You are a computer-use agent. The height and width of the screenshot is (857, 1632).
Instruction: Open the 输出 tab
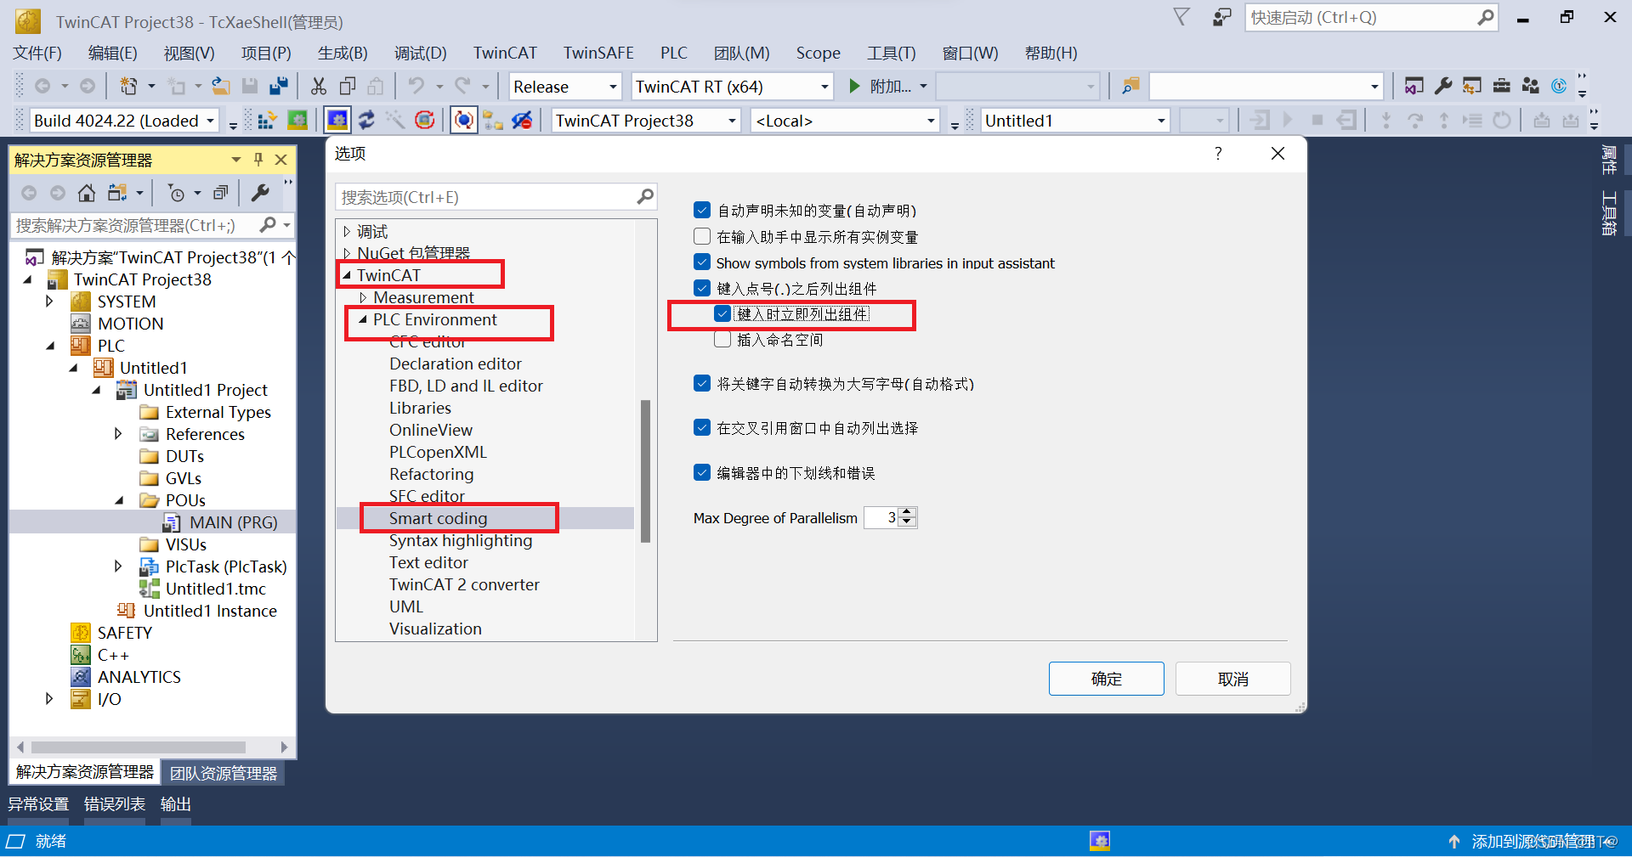point(175,803)
